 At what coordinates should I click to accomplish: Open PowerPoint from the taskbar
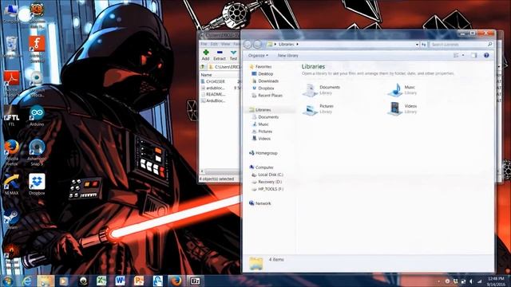(x=139, y=281)
